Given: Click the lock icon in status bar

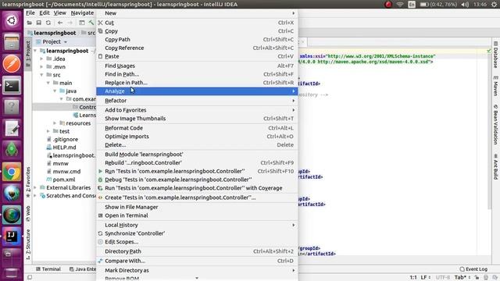Looking at the screenshot, I should coord(477,278).
